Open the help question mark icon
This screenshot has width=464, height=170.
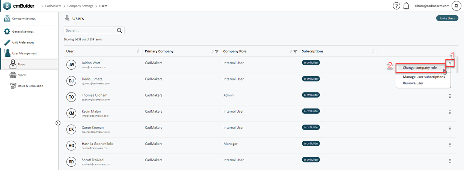pos(396,6)
